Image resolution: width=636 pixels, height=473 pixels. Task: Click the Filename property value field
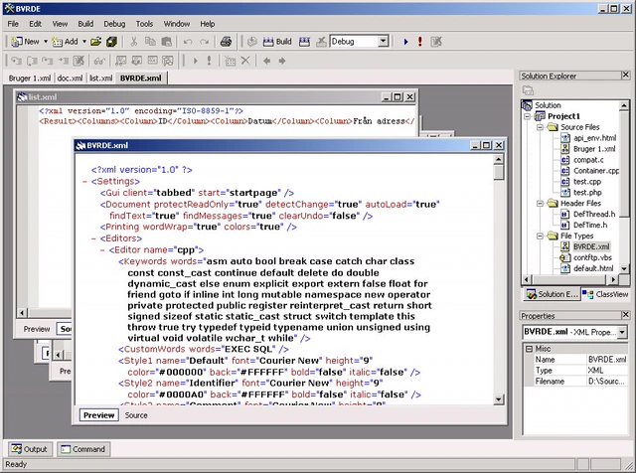pyautogui.click(x=607, y=382)
